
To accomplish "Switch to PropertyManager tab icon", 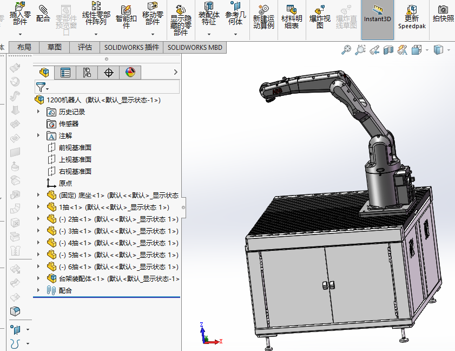I will (65, 73).
